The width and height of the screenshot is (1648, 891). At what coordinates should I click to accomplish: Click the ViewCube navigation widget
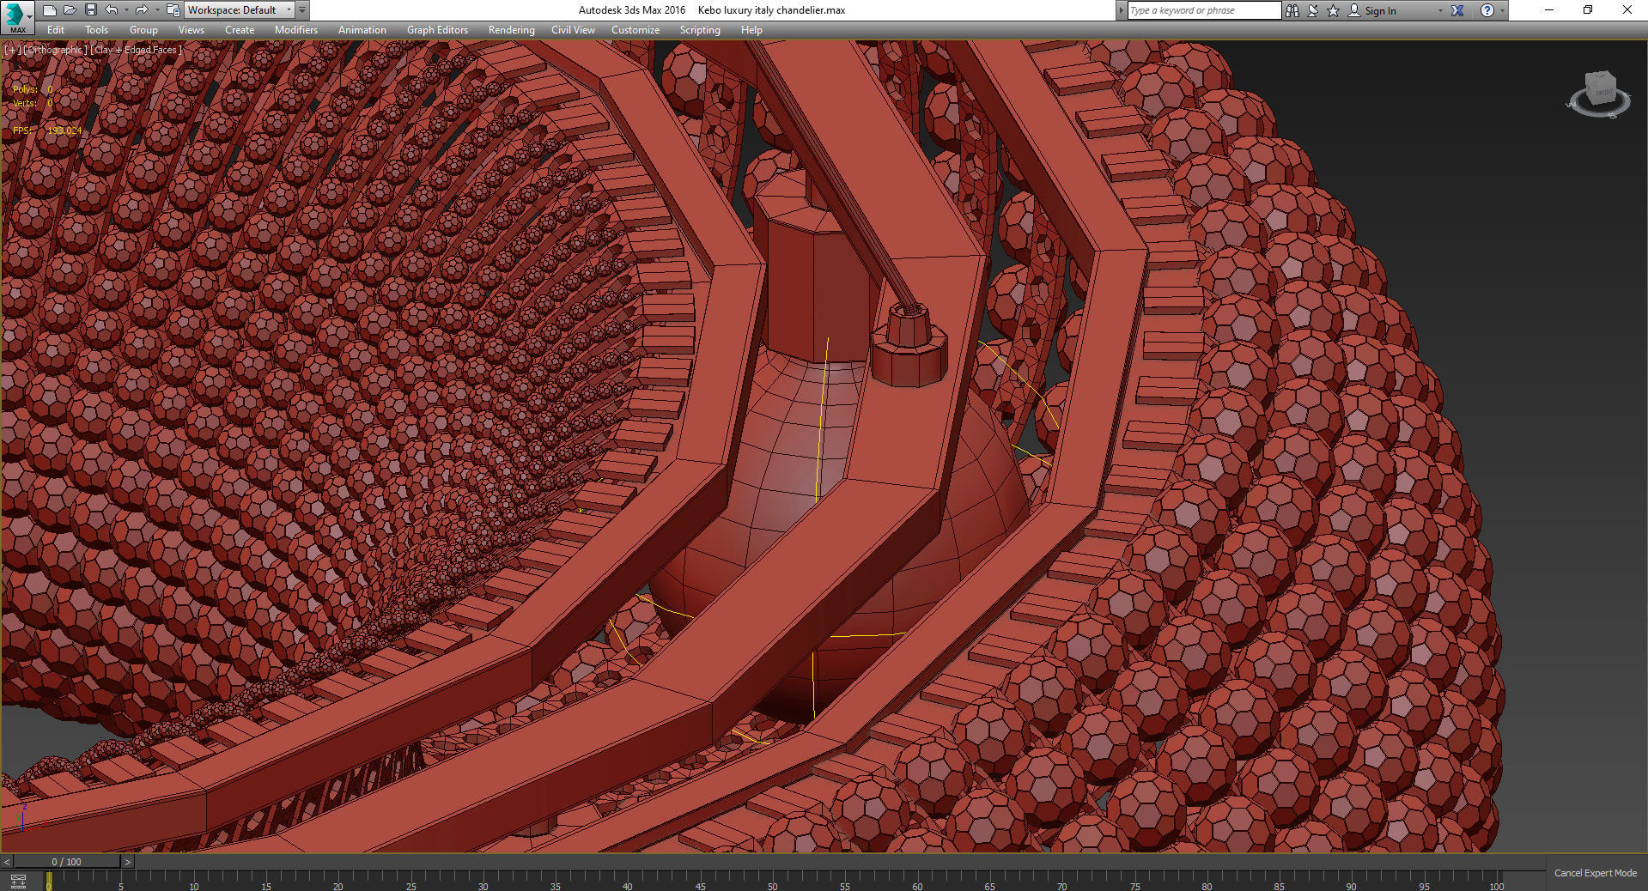pyautogui.click(x=1599, y=94)
